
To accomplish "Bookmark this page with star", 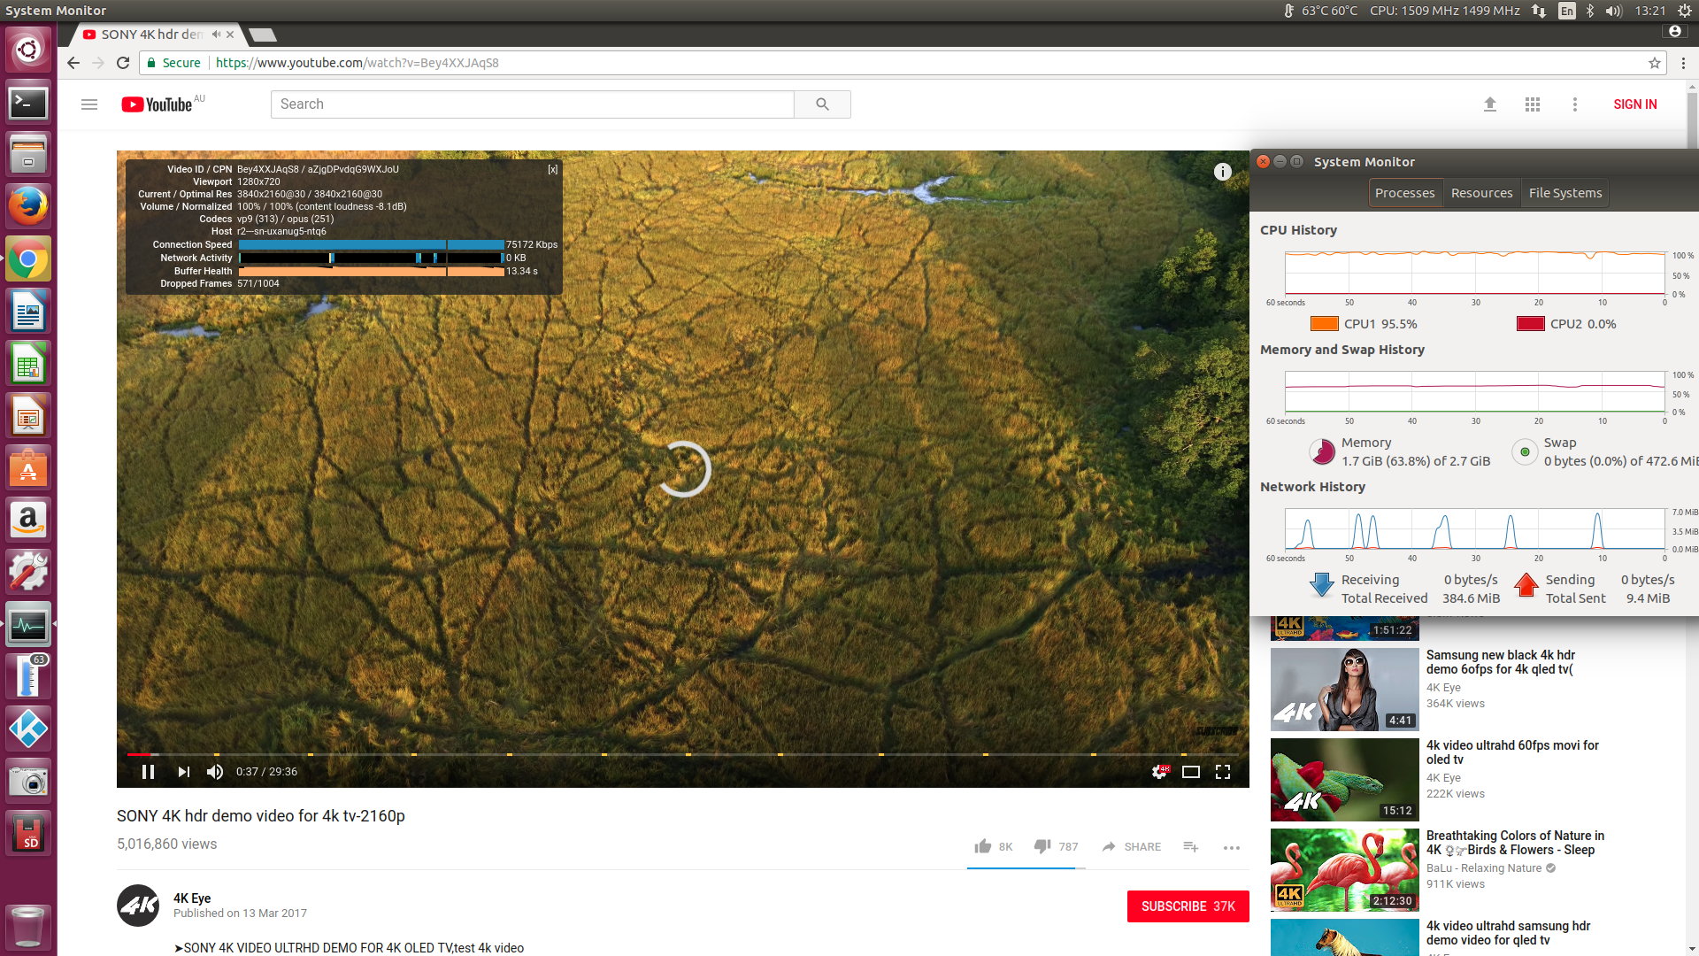I will 1654,63.
